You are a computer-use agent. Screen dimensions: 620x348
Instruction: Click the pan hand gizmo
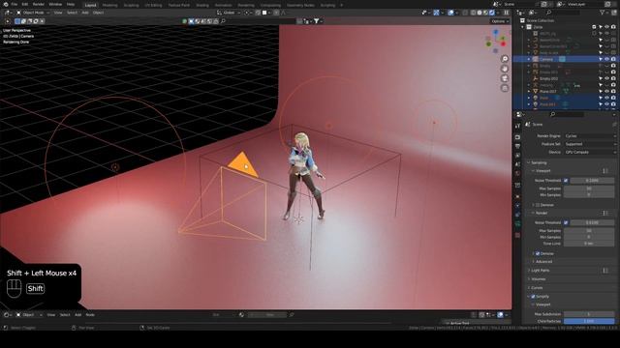(x=505, y=69)
